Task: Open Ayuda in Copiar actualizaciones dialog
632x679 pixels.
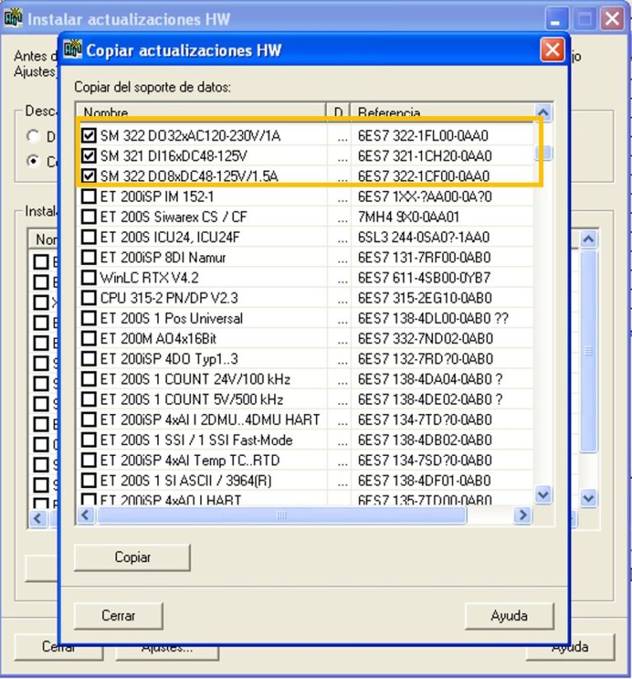Action: [x=509, y=615]
